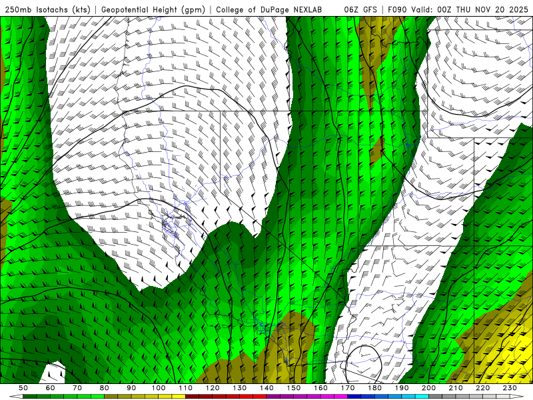Click the '06Z GFS' model run label
This screenshot has width=533, height=400.
(x=360, y=10)
